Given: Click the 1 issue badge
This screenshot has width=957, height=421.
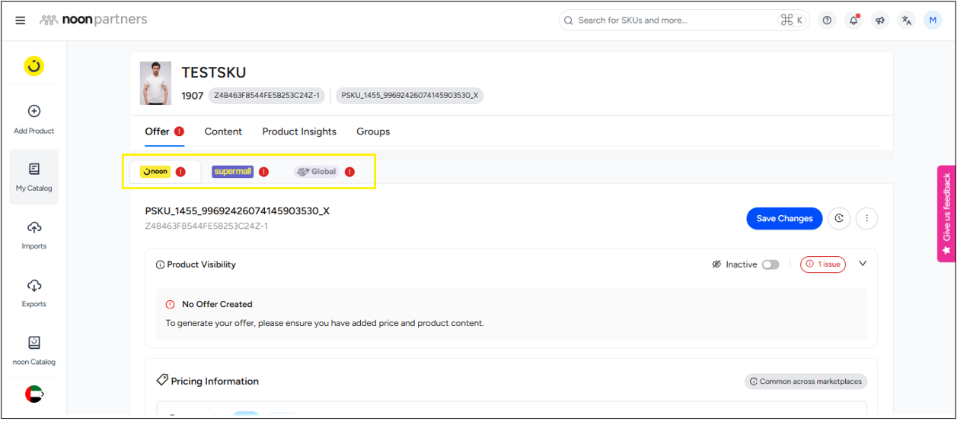Looking at the screenshot, I should [x=822, y=264].
